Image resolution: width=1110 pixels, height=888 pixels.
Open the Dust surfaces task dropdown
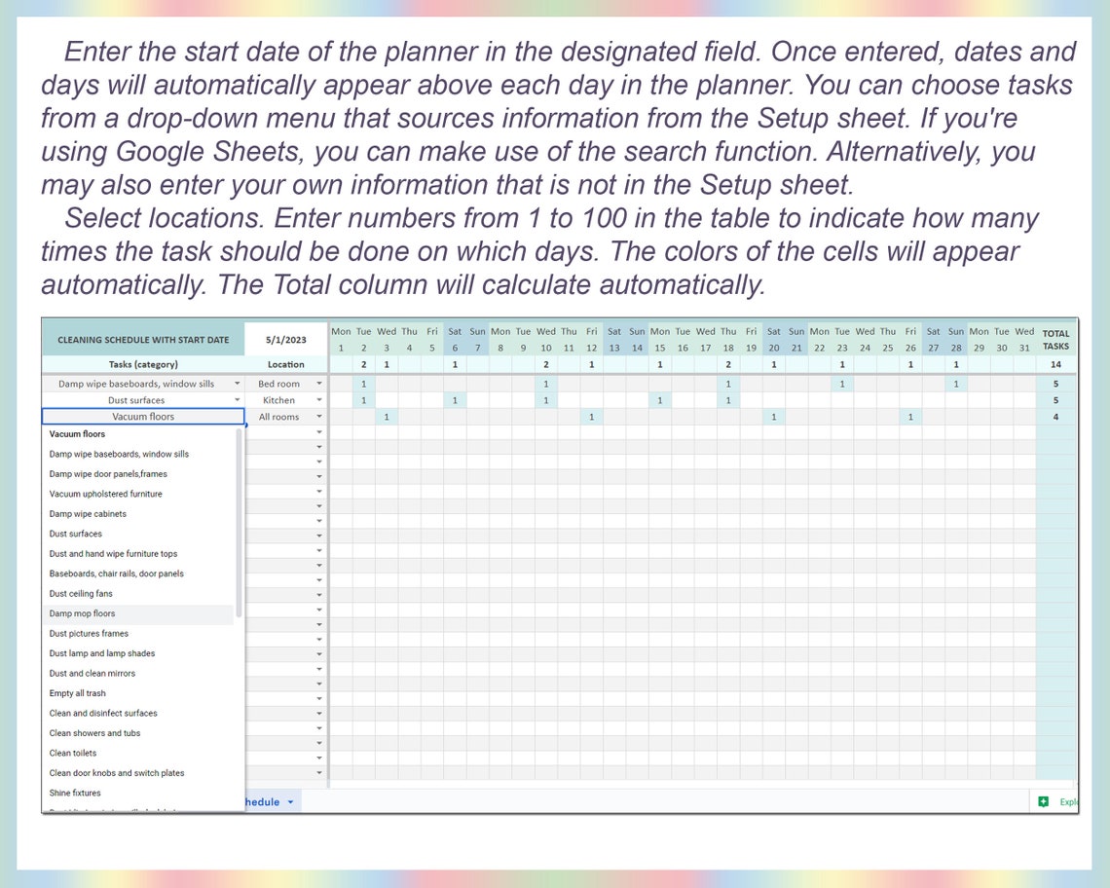[x=237, y=400]
